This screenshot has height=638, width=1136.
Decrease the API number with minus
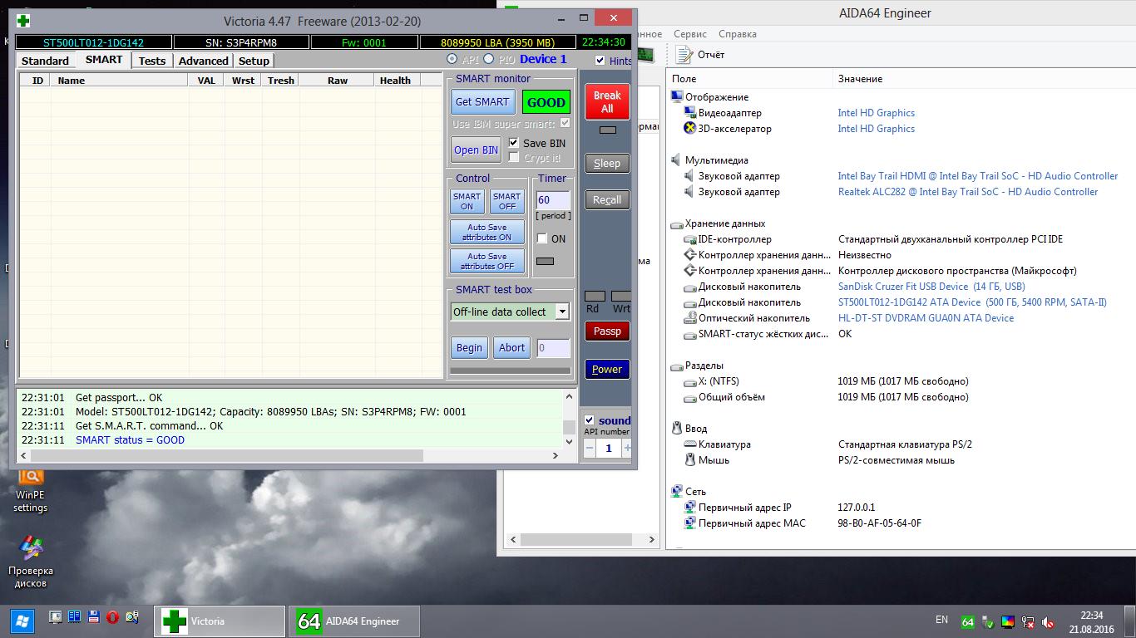pos(590,448)
